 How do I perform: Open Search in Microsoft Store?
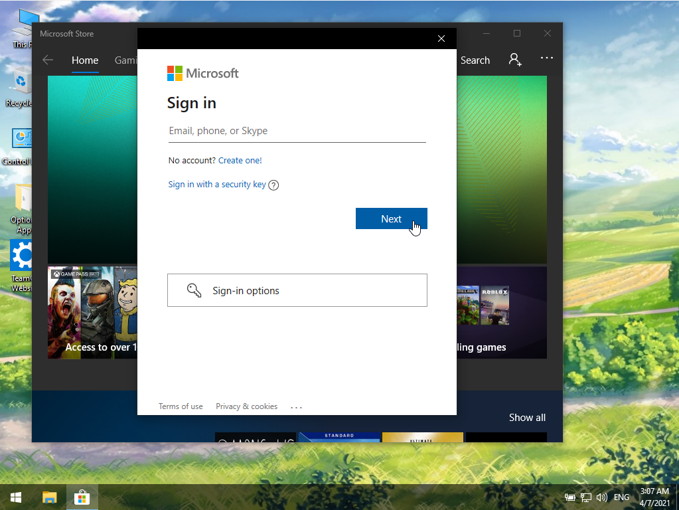[475, 60]
